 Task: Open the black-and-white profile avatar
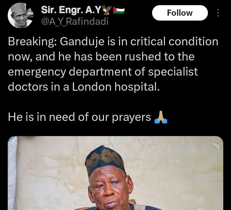pyautogui.click(x=21, y=15)
